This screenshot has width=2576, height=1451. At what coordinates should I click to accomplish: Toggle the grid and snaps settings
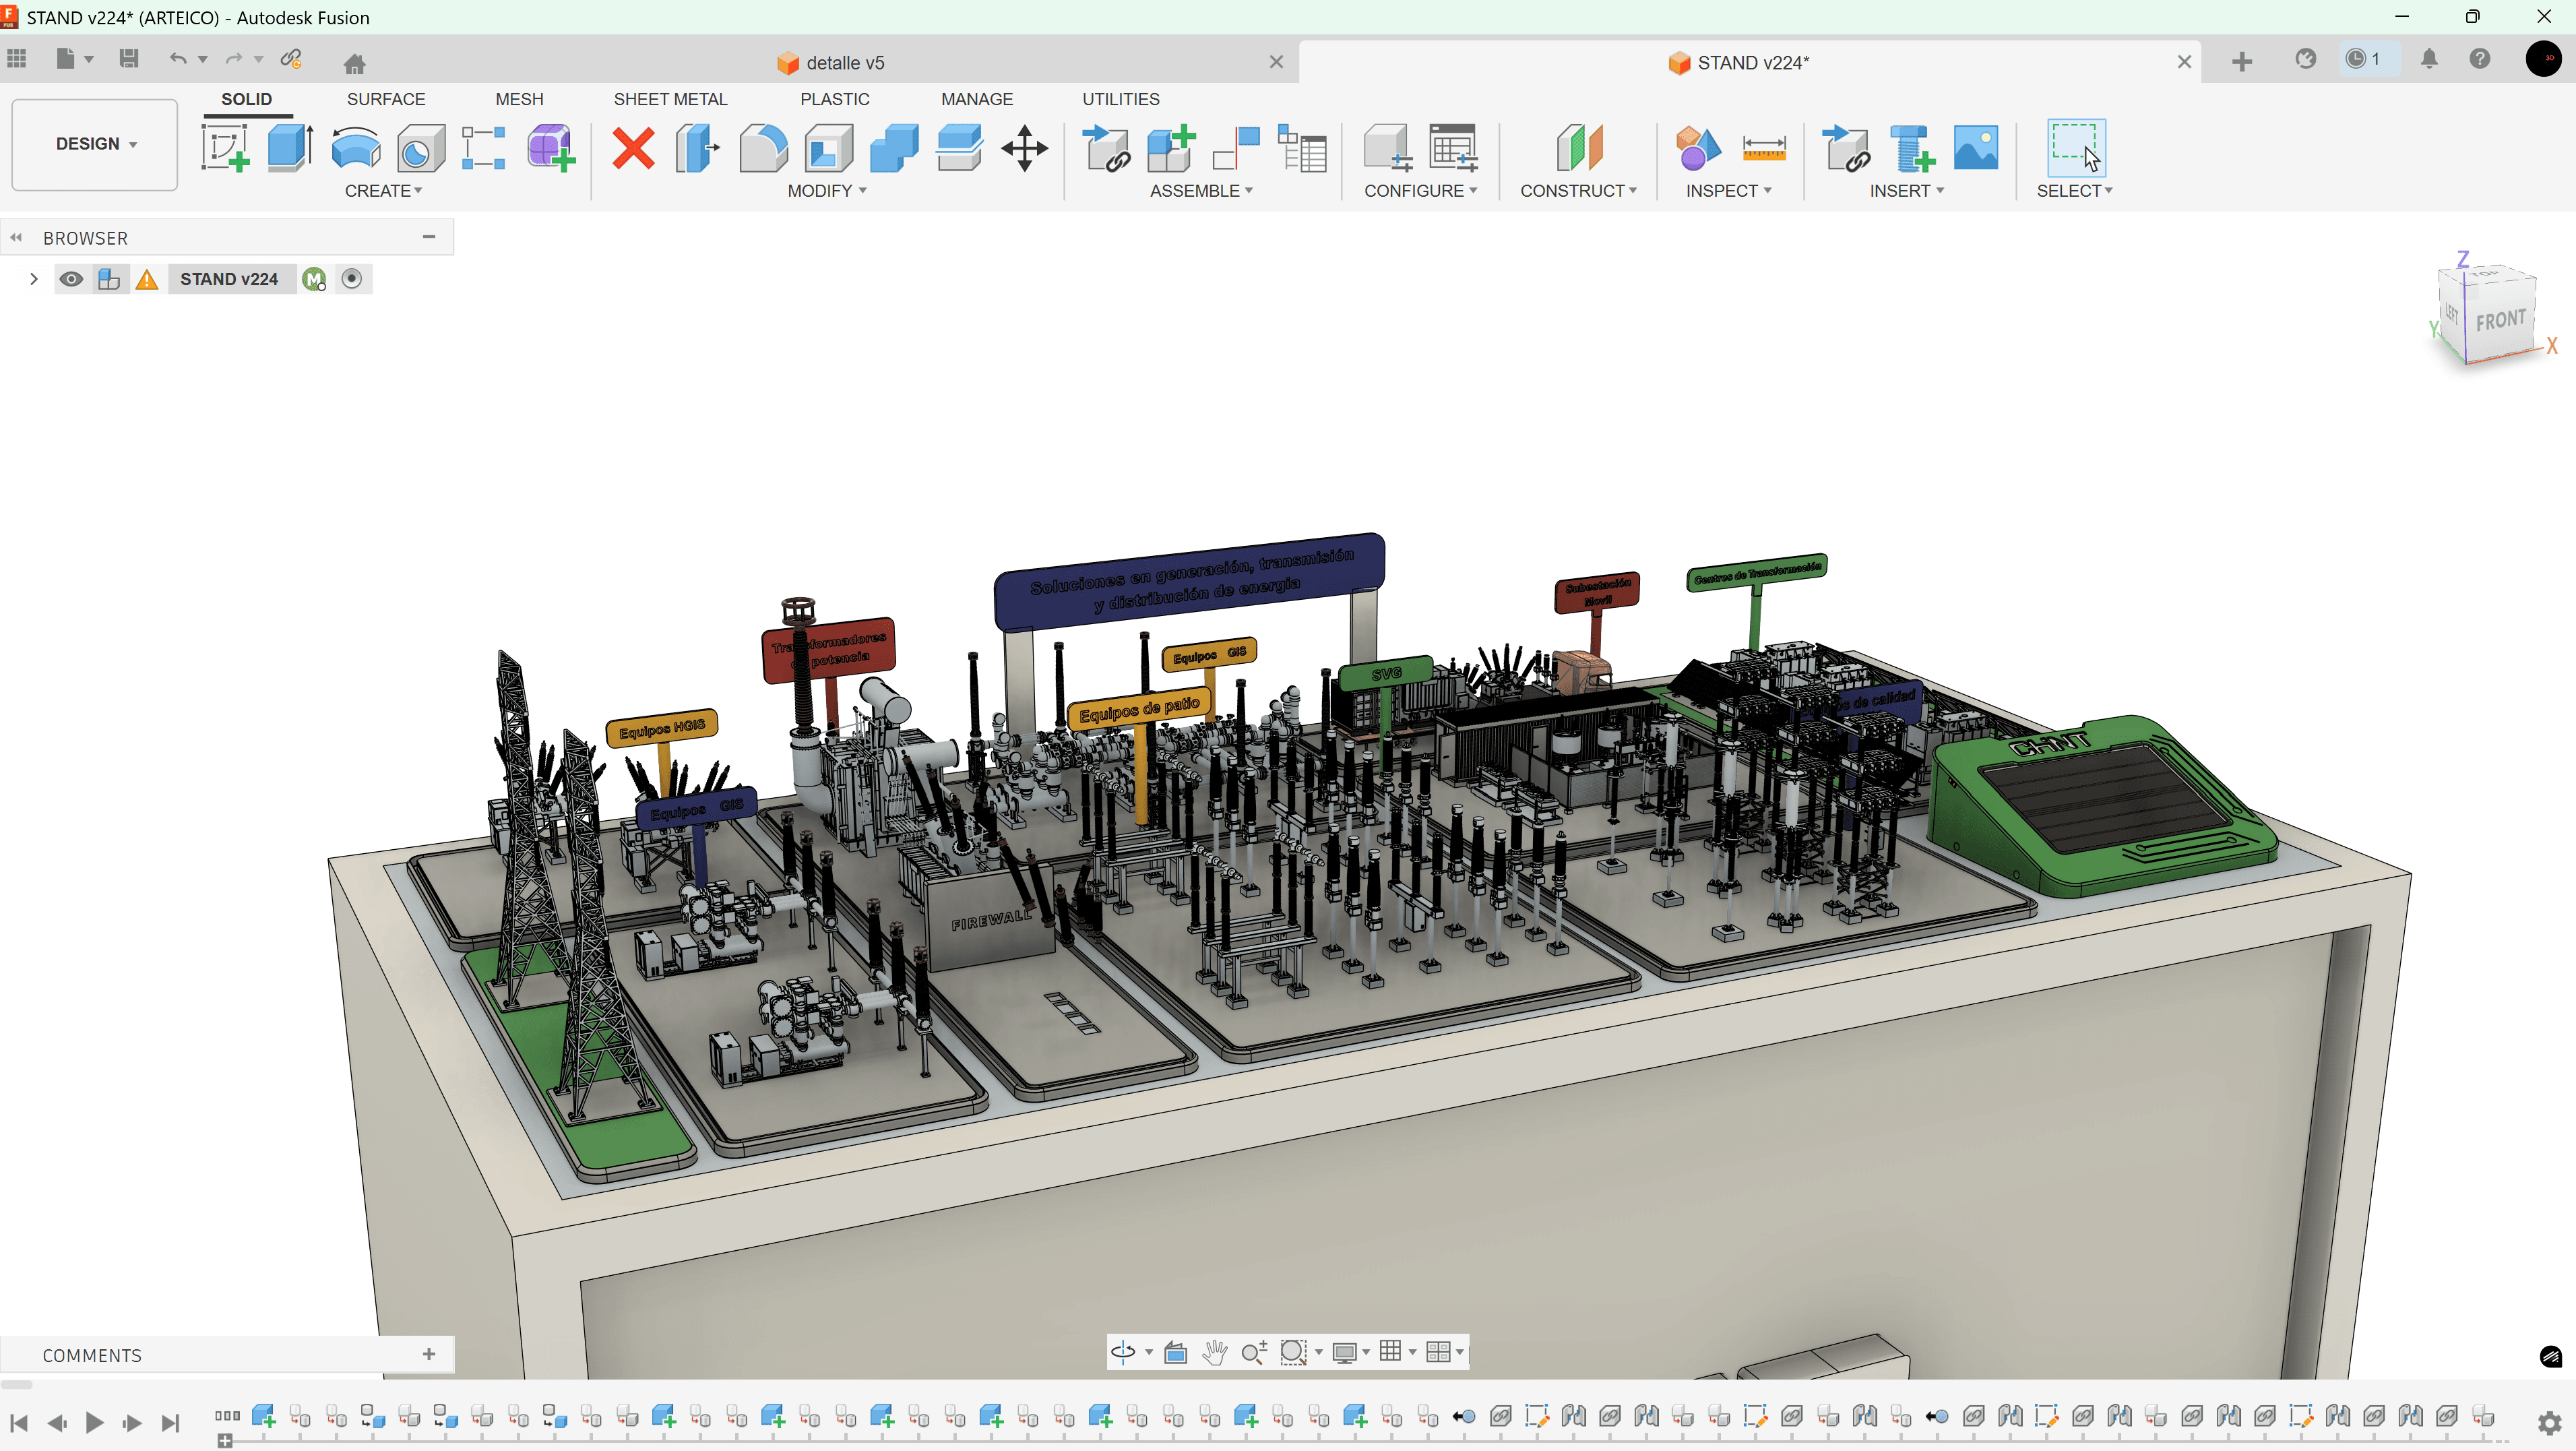tap(1391, 1352)
